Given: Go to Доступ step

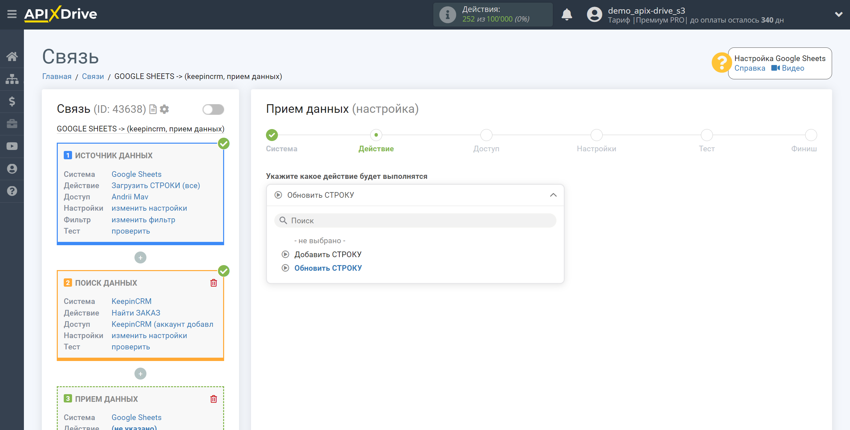Looking at the screenshot, I should (x=486, y=135).
